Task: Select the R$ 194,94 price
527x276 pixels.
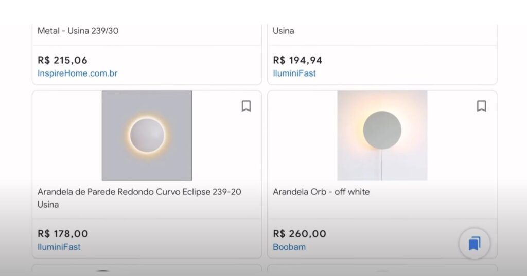Action: pyautogui.click(x=297, y=60)
